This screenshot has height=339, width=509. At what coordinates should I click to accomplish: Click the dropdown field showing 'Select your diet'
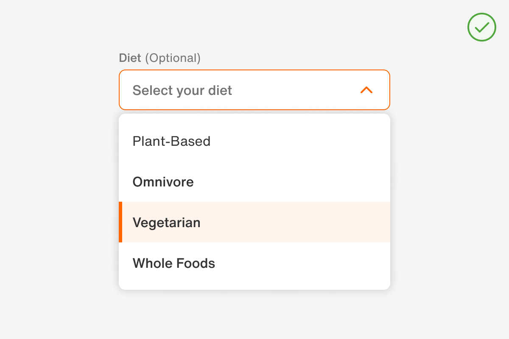point(255,90)
